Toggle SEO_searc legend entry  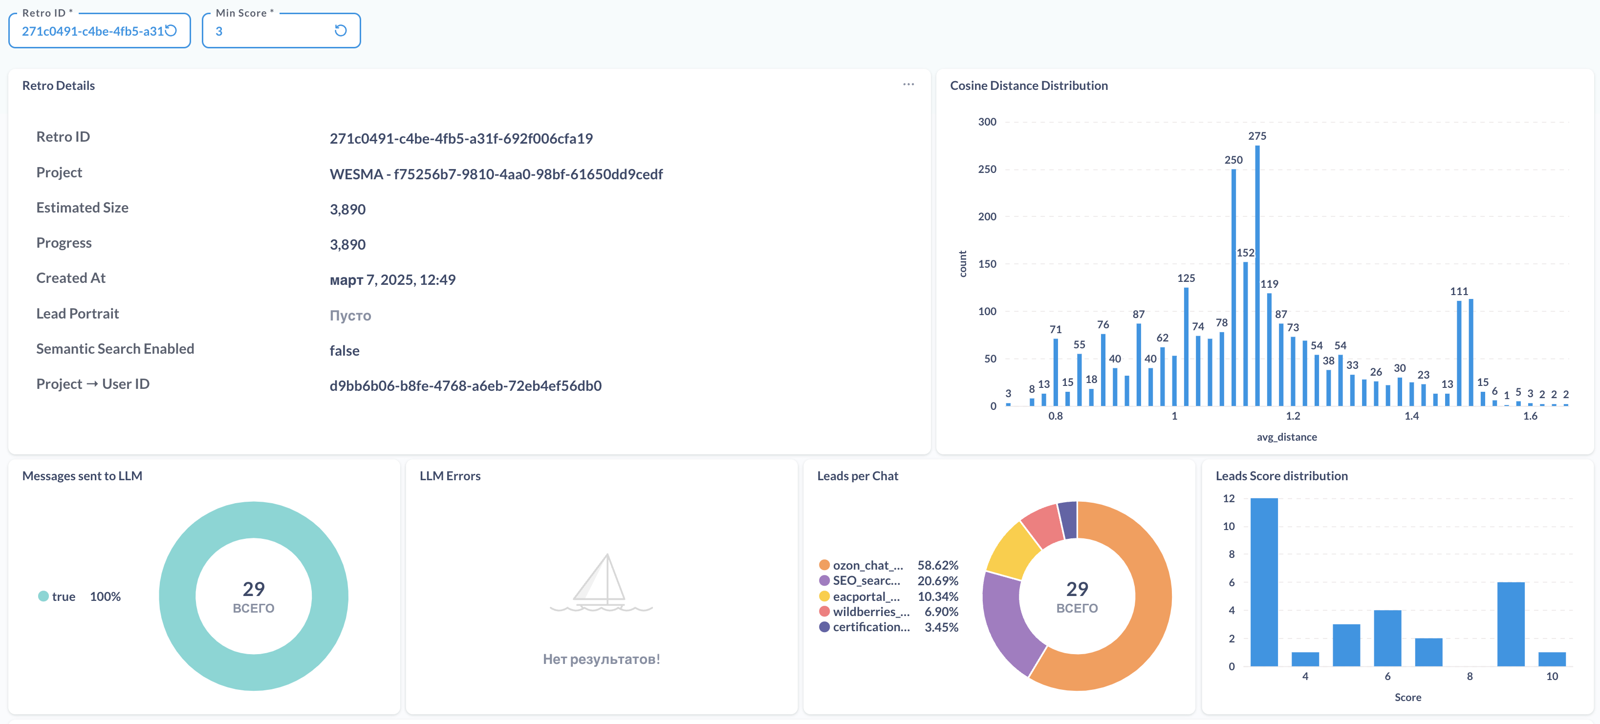point(865,580)
